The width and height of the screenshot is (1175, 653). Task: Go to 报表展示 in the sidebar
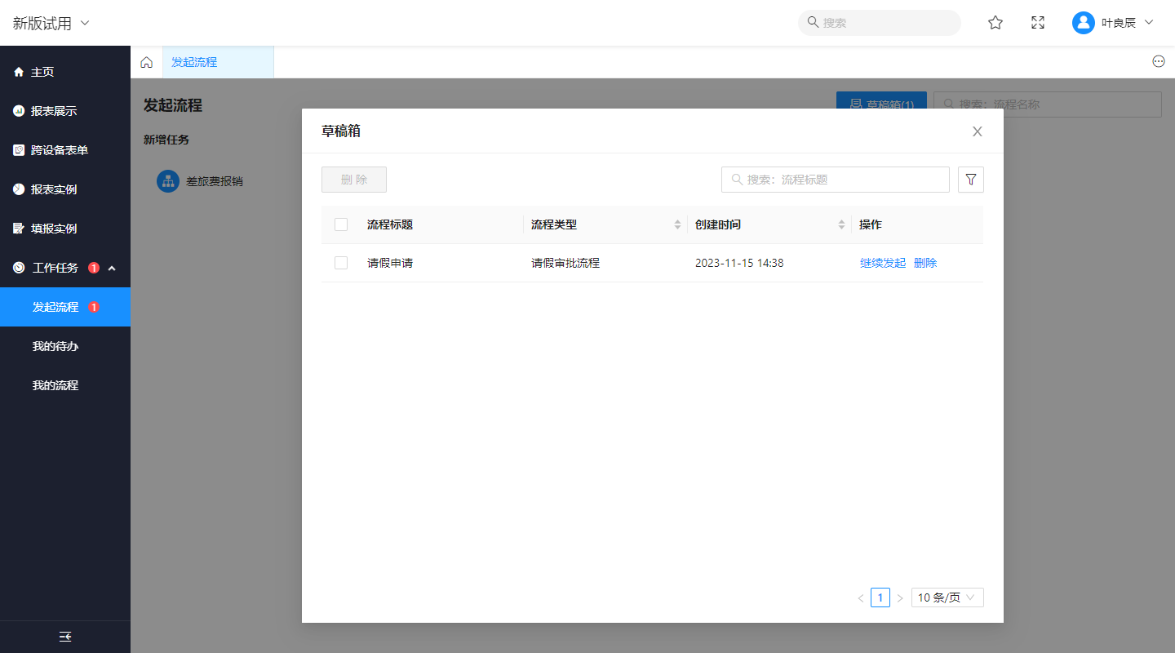point(54,111)
